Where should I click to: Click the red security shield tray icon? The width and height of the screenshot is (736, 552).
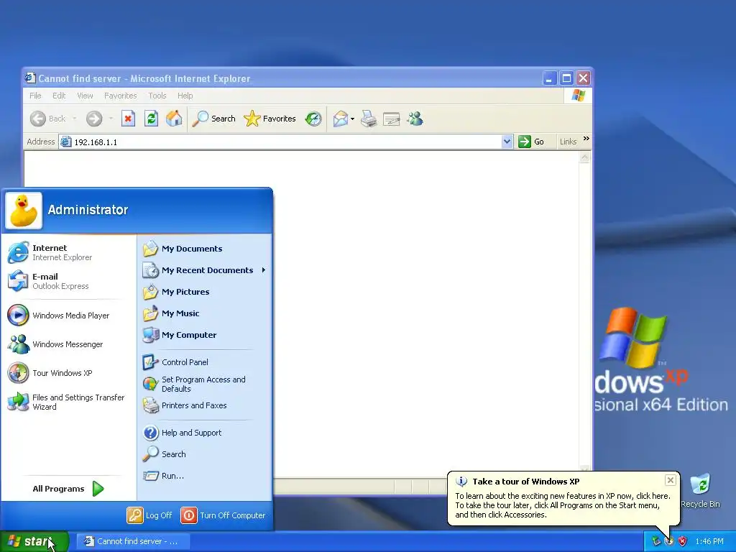(683, 541)
